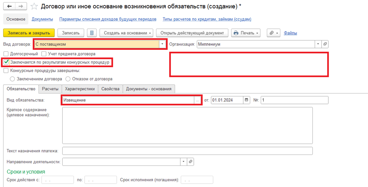The width and height of the screenshot is (368, 187).
Task: Click the Вид обязательства field with Извещение
Action: pos(128,100)
